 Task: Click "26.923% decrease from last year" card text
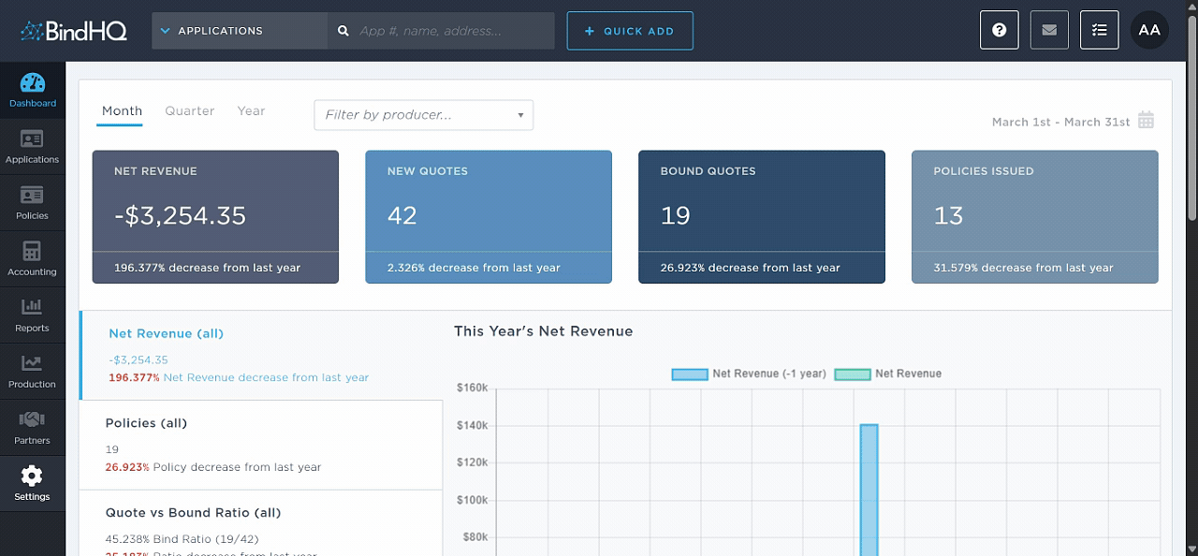point(751,268)
